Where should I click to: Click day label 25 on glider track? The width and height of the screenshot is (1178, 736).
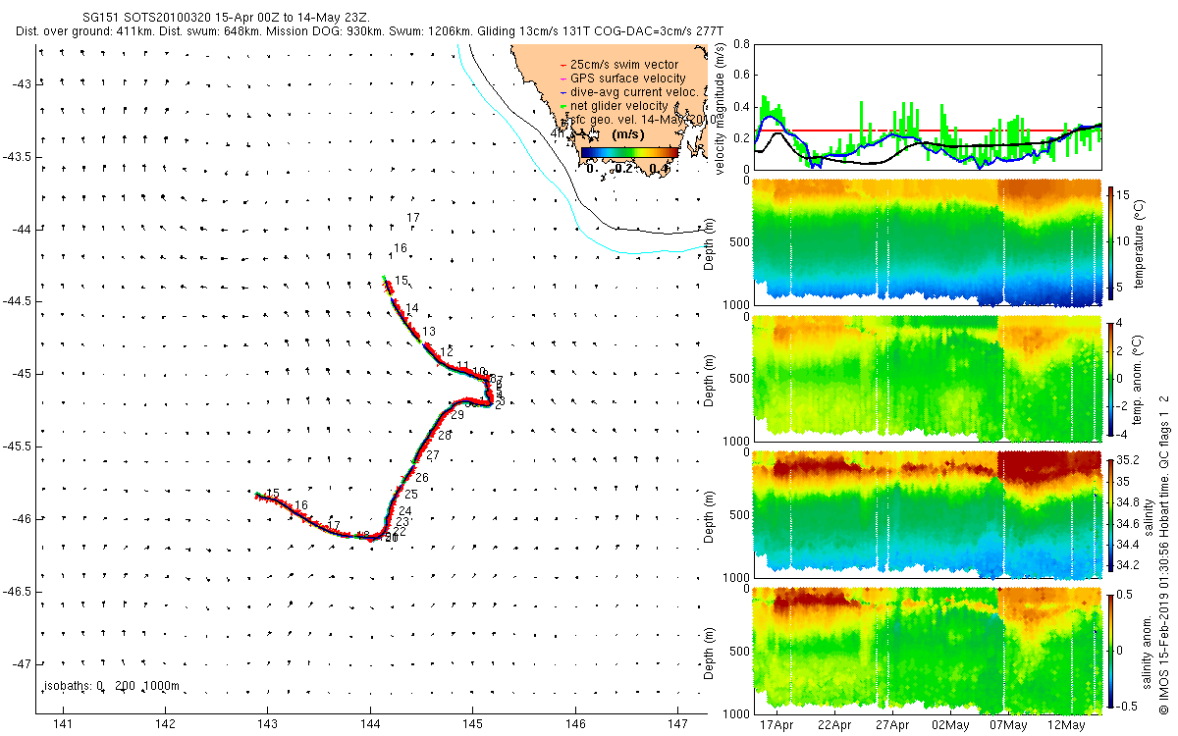411,495
